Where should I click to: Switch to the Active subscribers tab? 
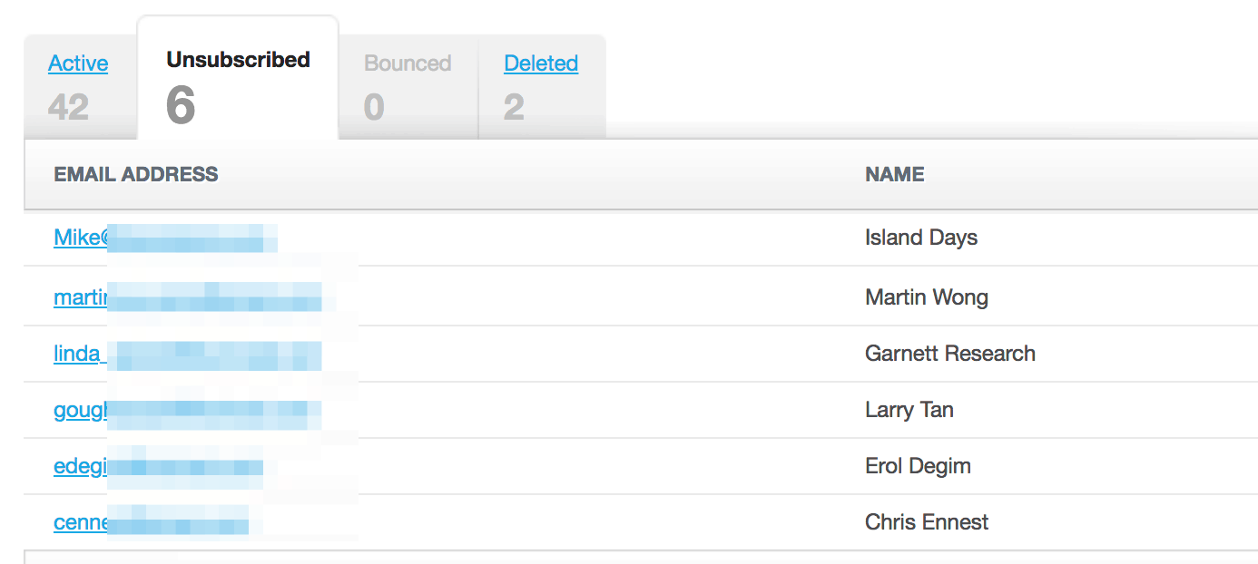(x=78, y=63)
